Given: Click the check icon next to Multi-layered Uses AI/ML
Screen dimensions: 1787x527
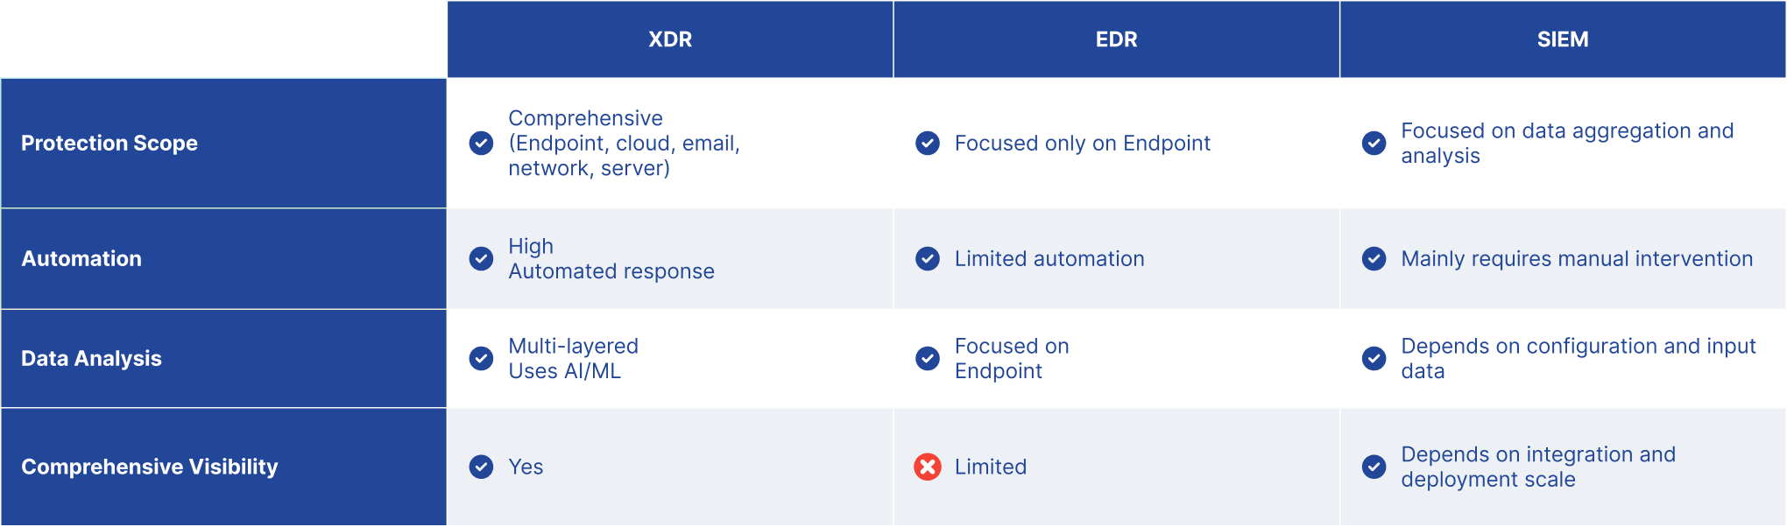Looking at the screenshot, I should 481,358.
